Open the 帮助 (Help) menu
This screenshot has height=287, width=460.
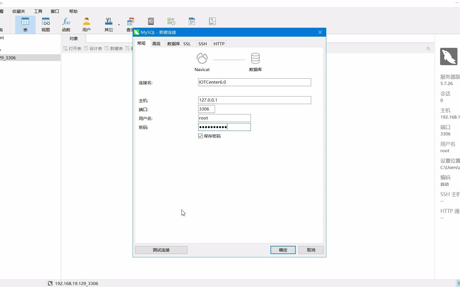pos(73,11)
